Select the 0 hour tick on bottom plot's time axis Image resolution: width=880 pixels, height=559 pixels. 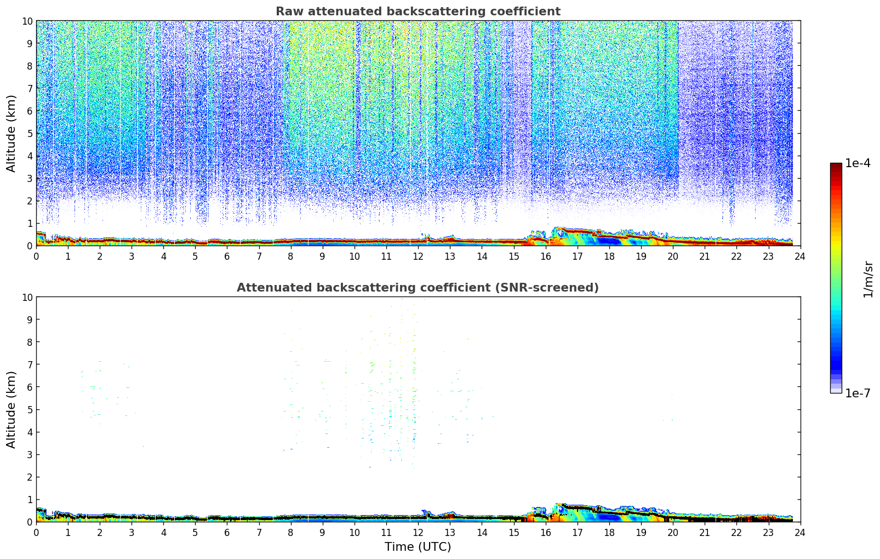(x=37, y=532)
